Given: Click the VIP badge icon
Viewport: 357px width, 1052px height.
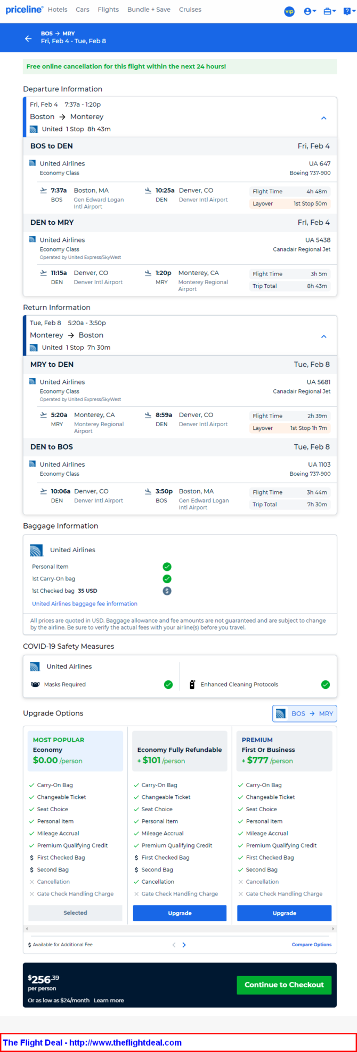Looking at the screenshot, I should tap(289, 11).
